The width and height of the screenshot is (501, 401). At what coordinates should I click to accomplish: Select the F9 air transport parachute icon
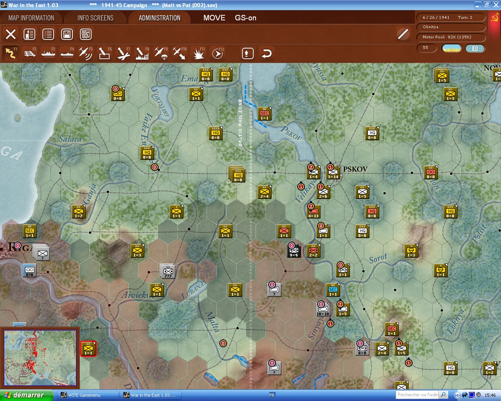pyautogui.click(x=161, y=53)
